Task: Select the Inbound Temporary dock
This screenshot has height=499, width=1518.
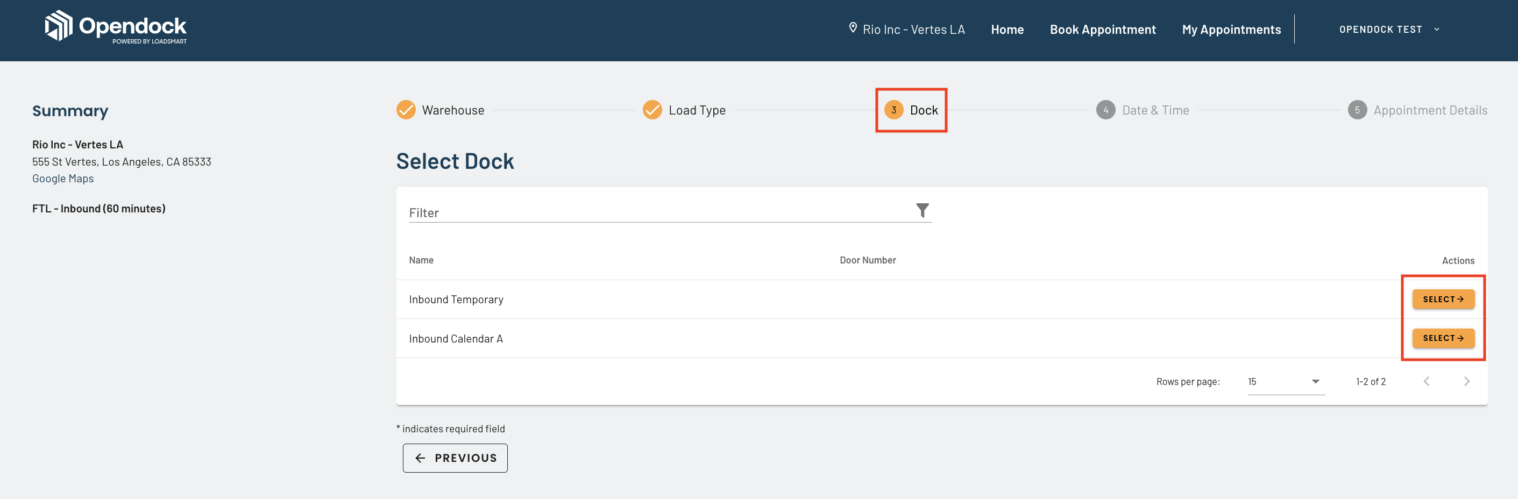Action: tap(1443, 300)
